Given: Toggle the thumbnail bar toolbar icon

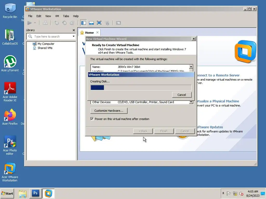Looking at the screenshot, I should click(91, 23).
